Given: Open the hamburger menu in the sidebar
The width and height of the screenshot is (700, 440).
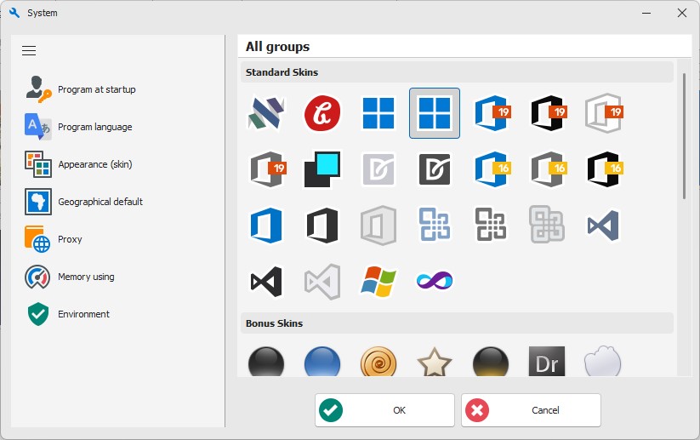Looking at the screenshot, I should tap(29, 50).
